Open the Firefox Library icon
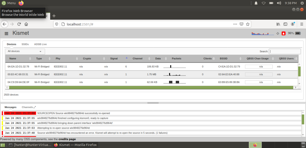Image resolution: width=306 pixels, height=148 pixels. [278, 24]
